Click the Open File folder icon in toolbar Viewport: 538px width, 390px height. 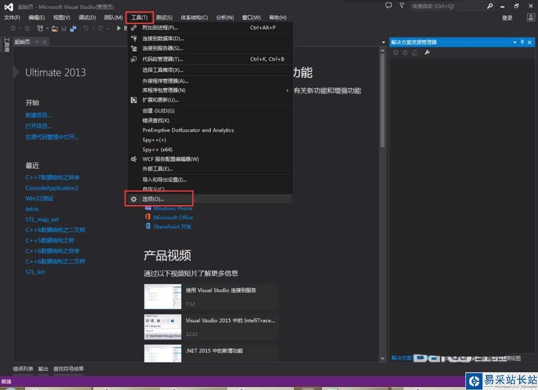[x=54, y=28]
